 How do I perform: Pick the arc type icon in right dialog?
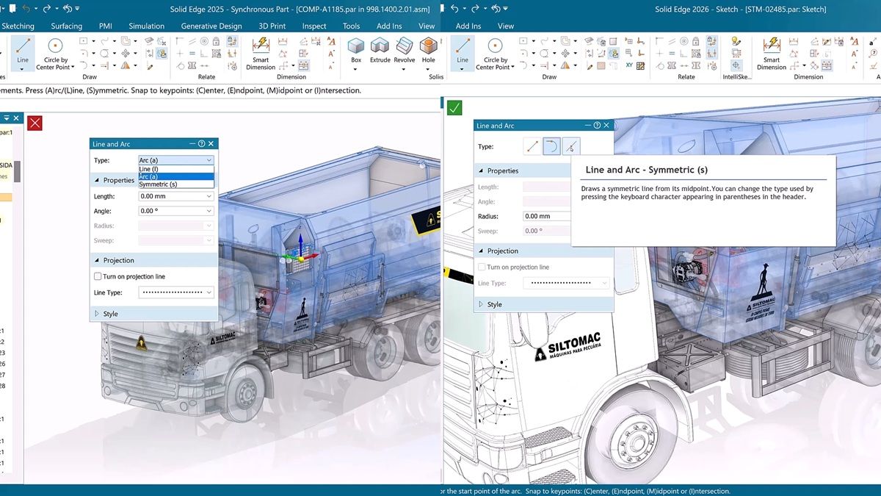click(x=551, y=146)
